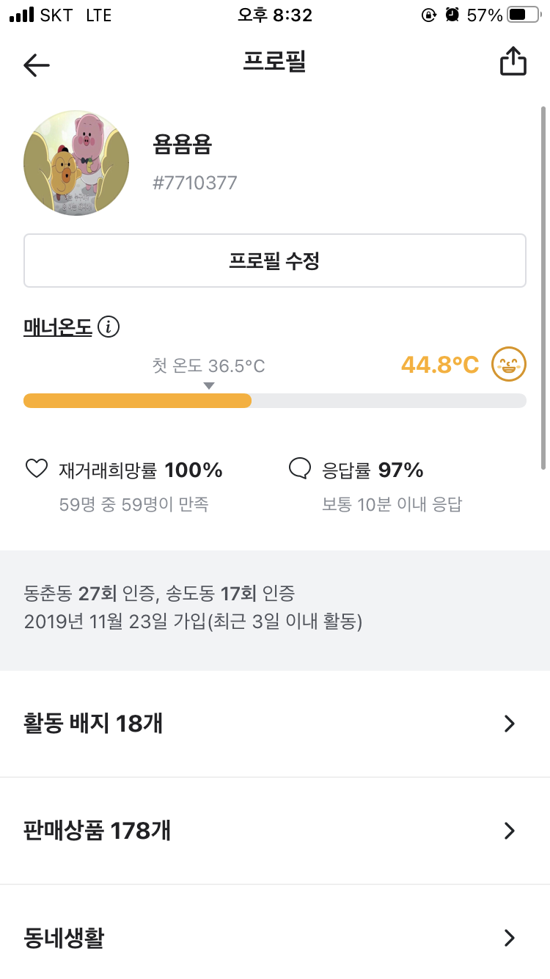Click the vertical scrollbar on right edge
550x979 pixels.
point(543,288)
